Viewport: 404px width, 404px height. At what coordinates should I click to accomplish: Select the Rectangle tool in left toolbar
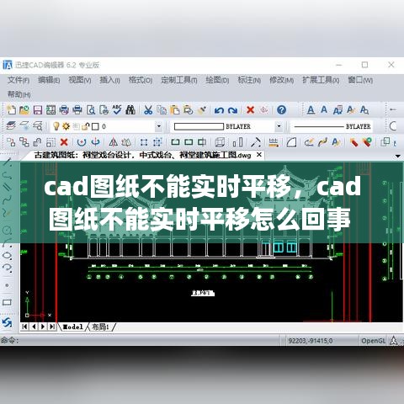7,302
